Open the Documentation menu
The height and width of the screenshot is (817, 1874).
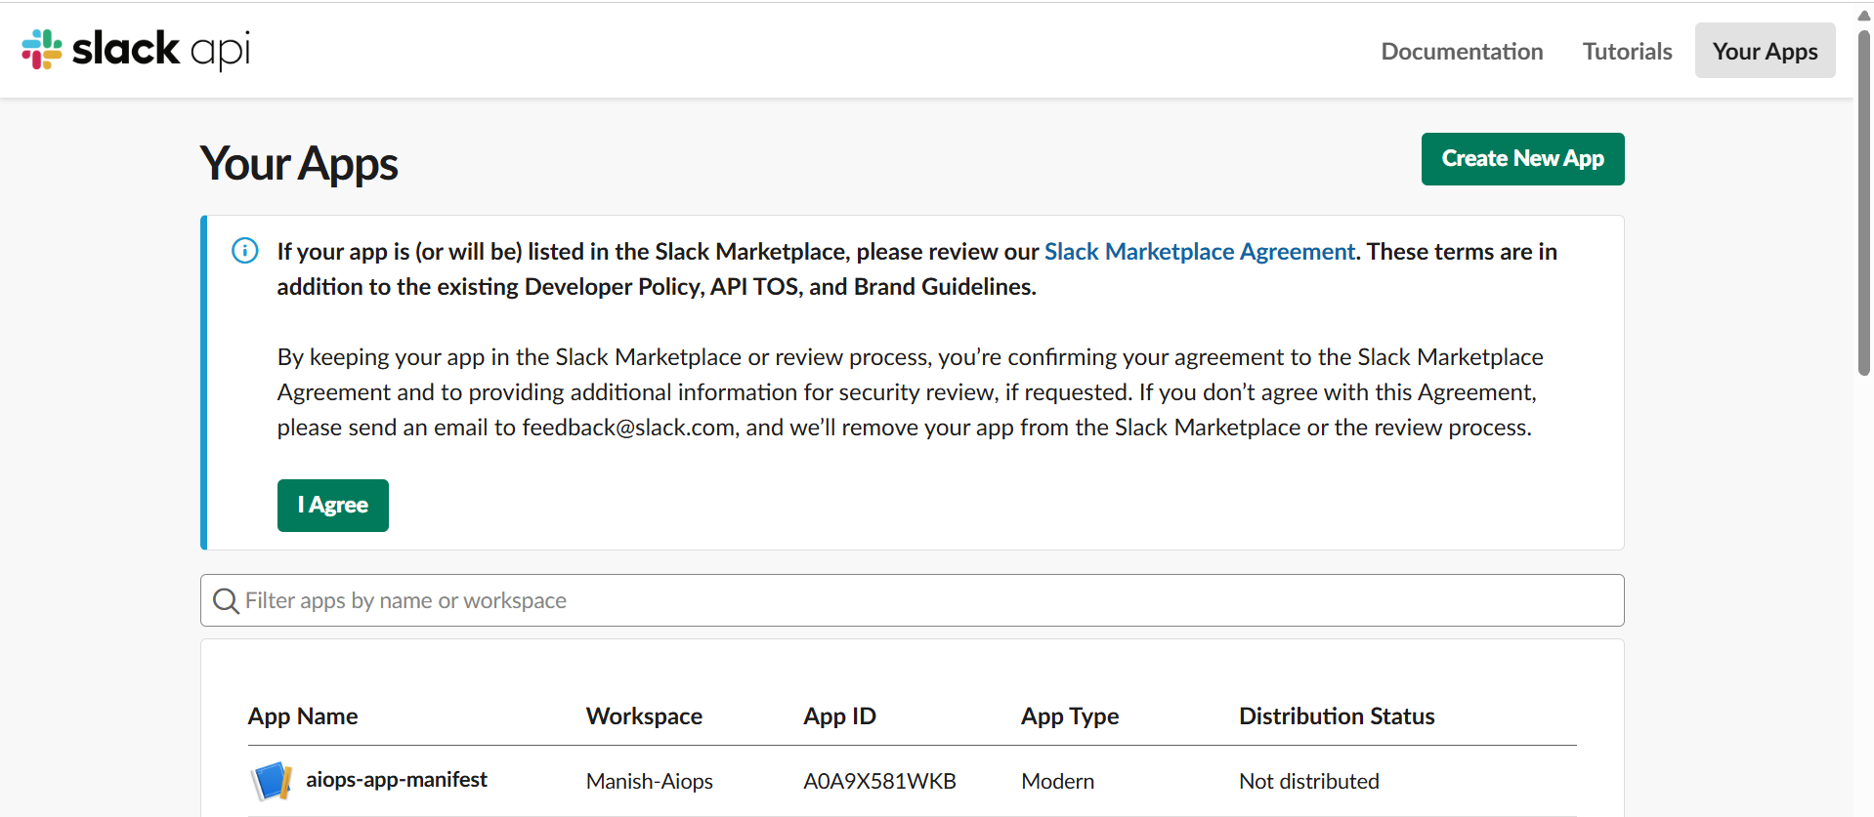[x=1462, y=51]
